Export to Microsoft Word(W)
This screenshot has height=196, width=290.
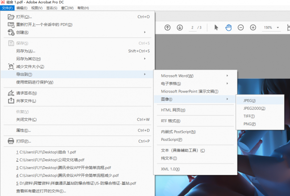pos(195,76)
